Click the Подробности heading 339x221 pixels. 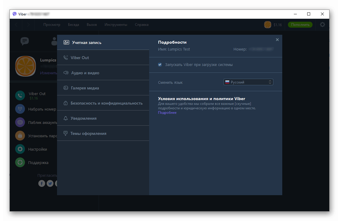172,42
